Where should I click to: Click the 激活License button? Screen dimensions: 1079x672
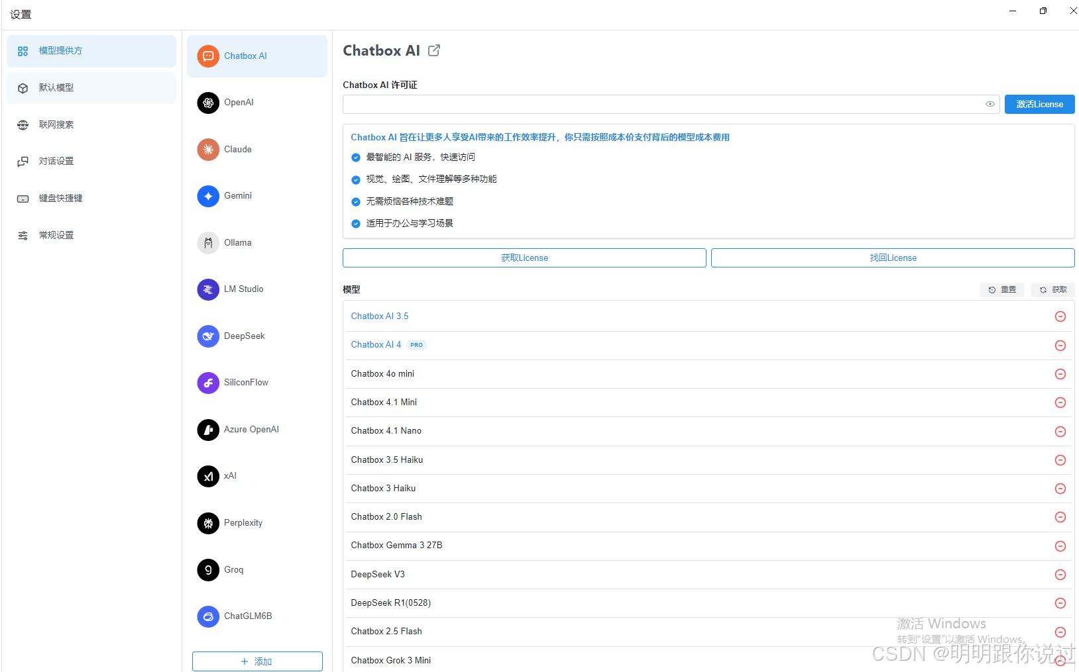click(x=1039, y=104)
